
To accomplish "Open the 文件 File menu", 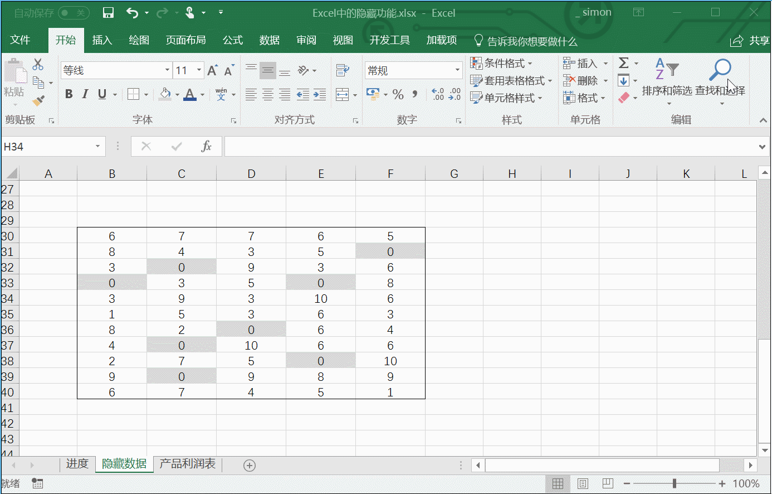I will [x=20, y=40].
